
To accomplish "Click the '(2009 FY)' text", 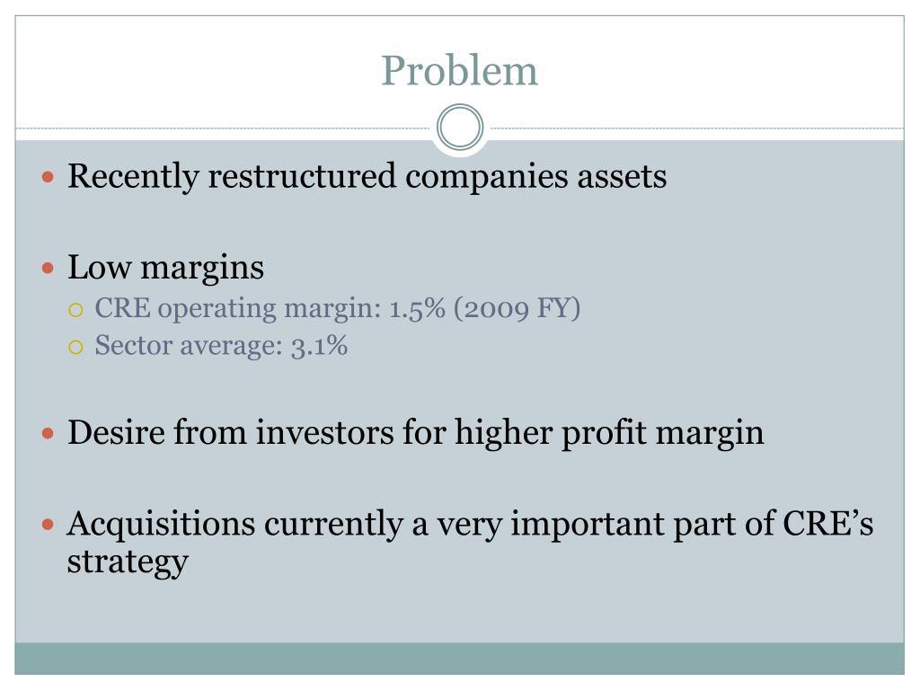I will tap(517, 309).
